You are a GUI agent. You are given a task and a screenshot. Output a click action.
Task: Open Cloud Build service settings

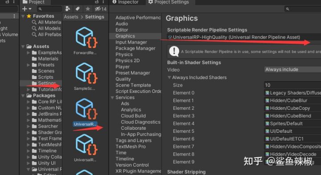point(133,116)
